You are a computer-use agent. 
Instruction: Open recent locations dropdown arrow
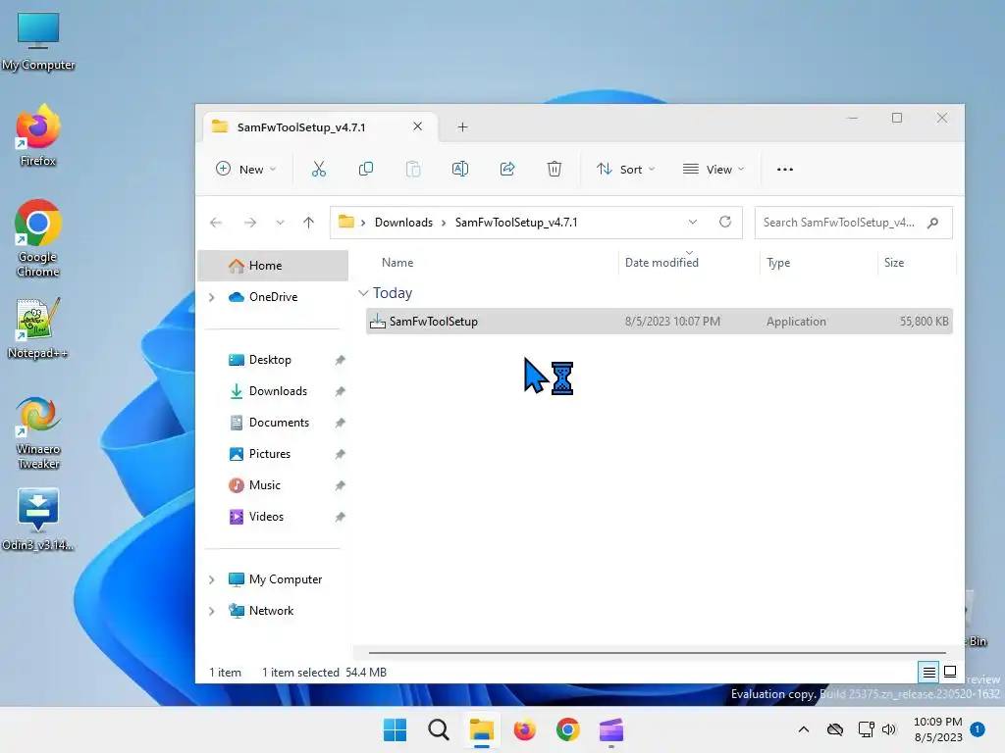tap(280, 223)
